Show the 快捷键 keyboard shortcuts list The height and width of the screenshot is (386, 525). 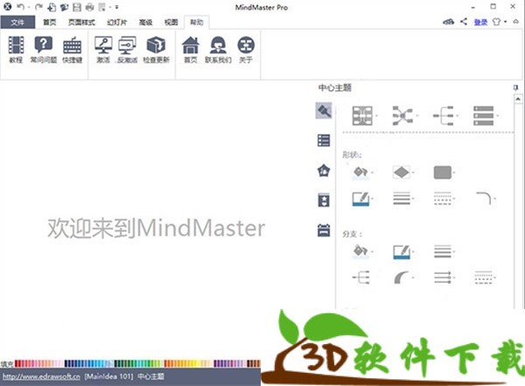(x=73, y=49)
